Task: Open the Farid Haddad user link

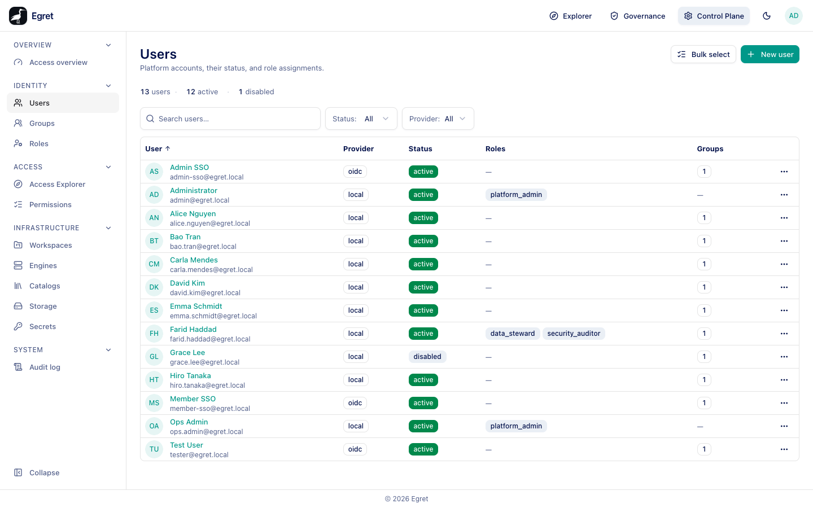Action: pos(193,330)
